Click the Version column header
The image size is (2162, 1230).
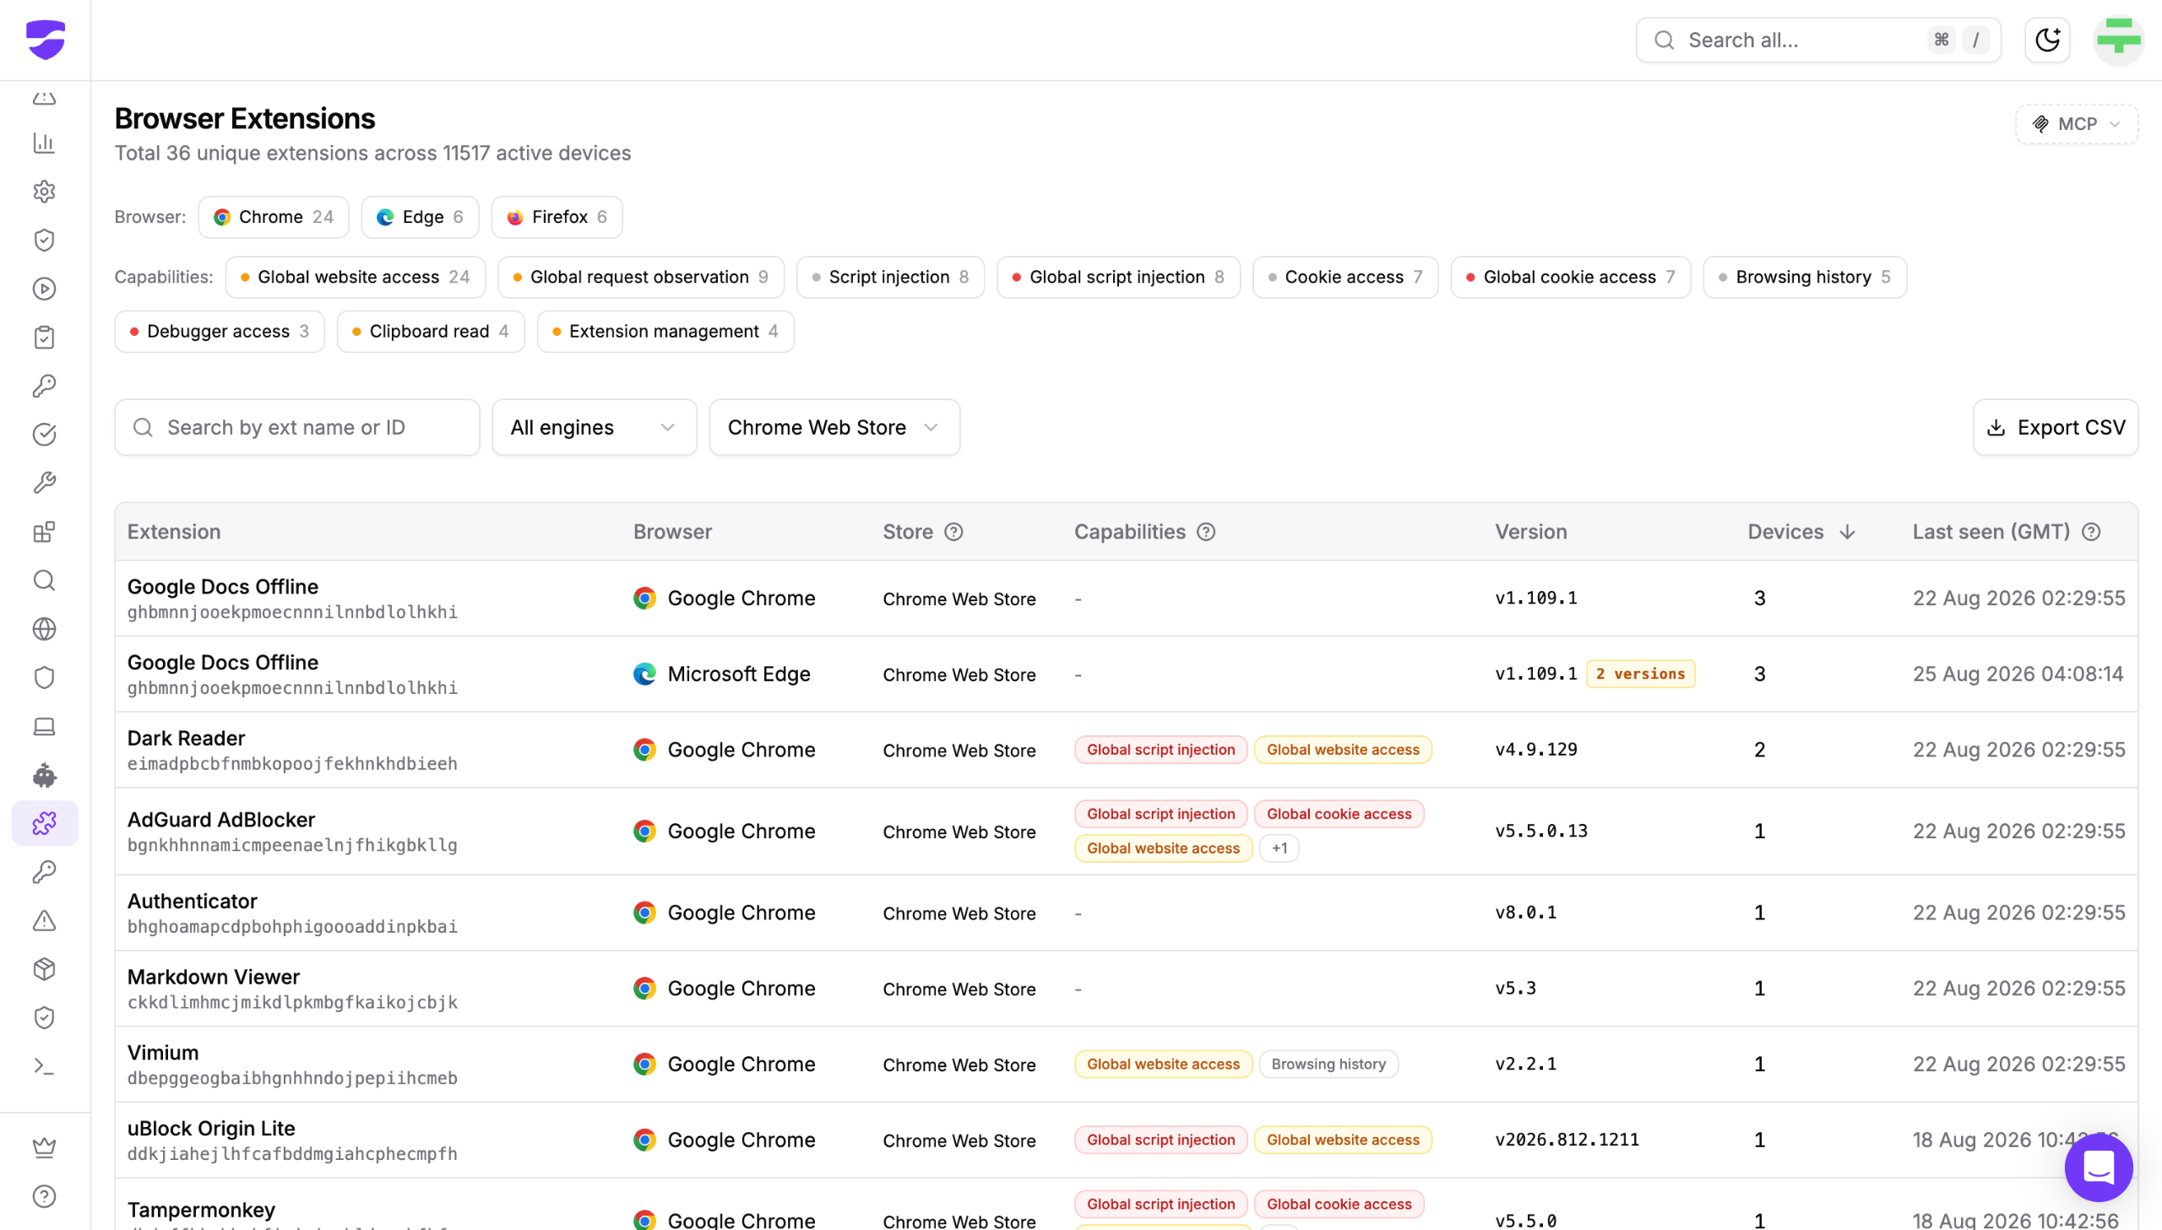coord(1531,532)
